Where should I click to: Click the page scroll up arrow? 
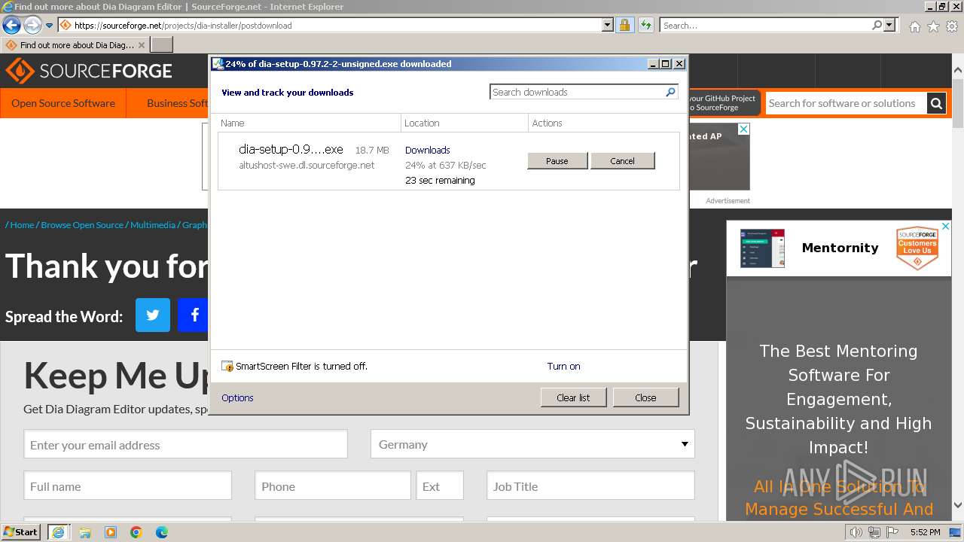957,70
